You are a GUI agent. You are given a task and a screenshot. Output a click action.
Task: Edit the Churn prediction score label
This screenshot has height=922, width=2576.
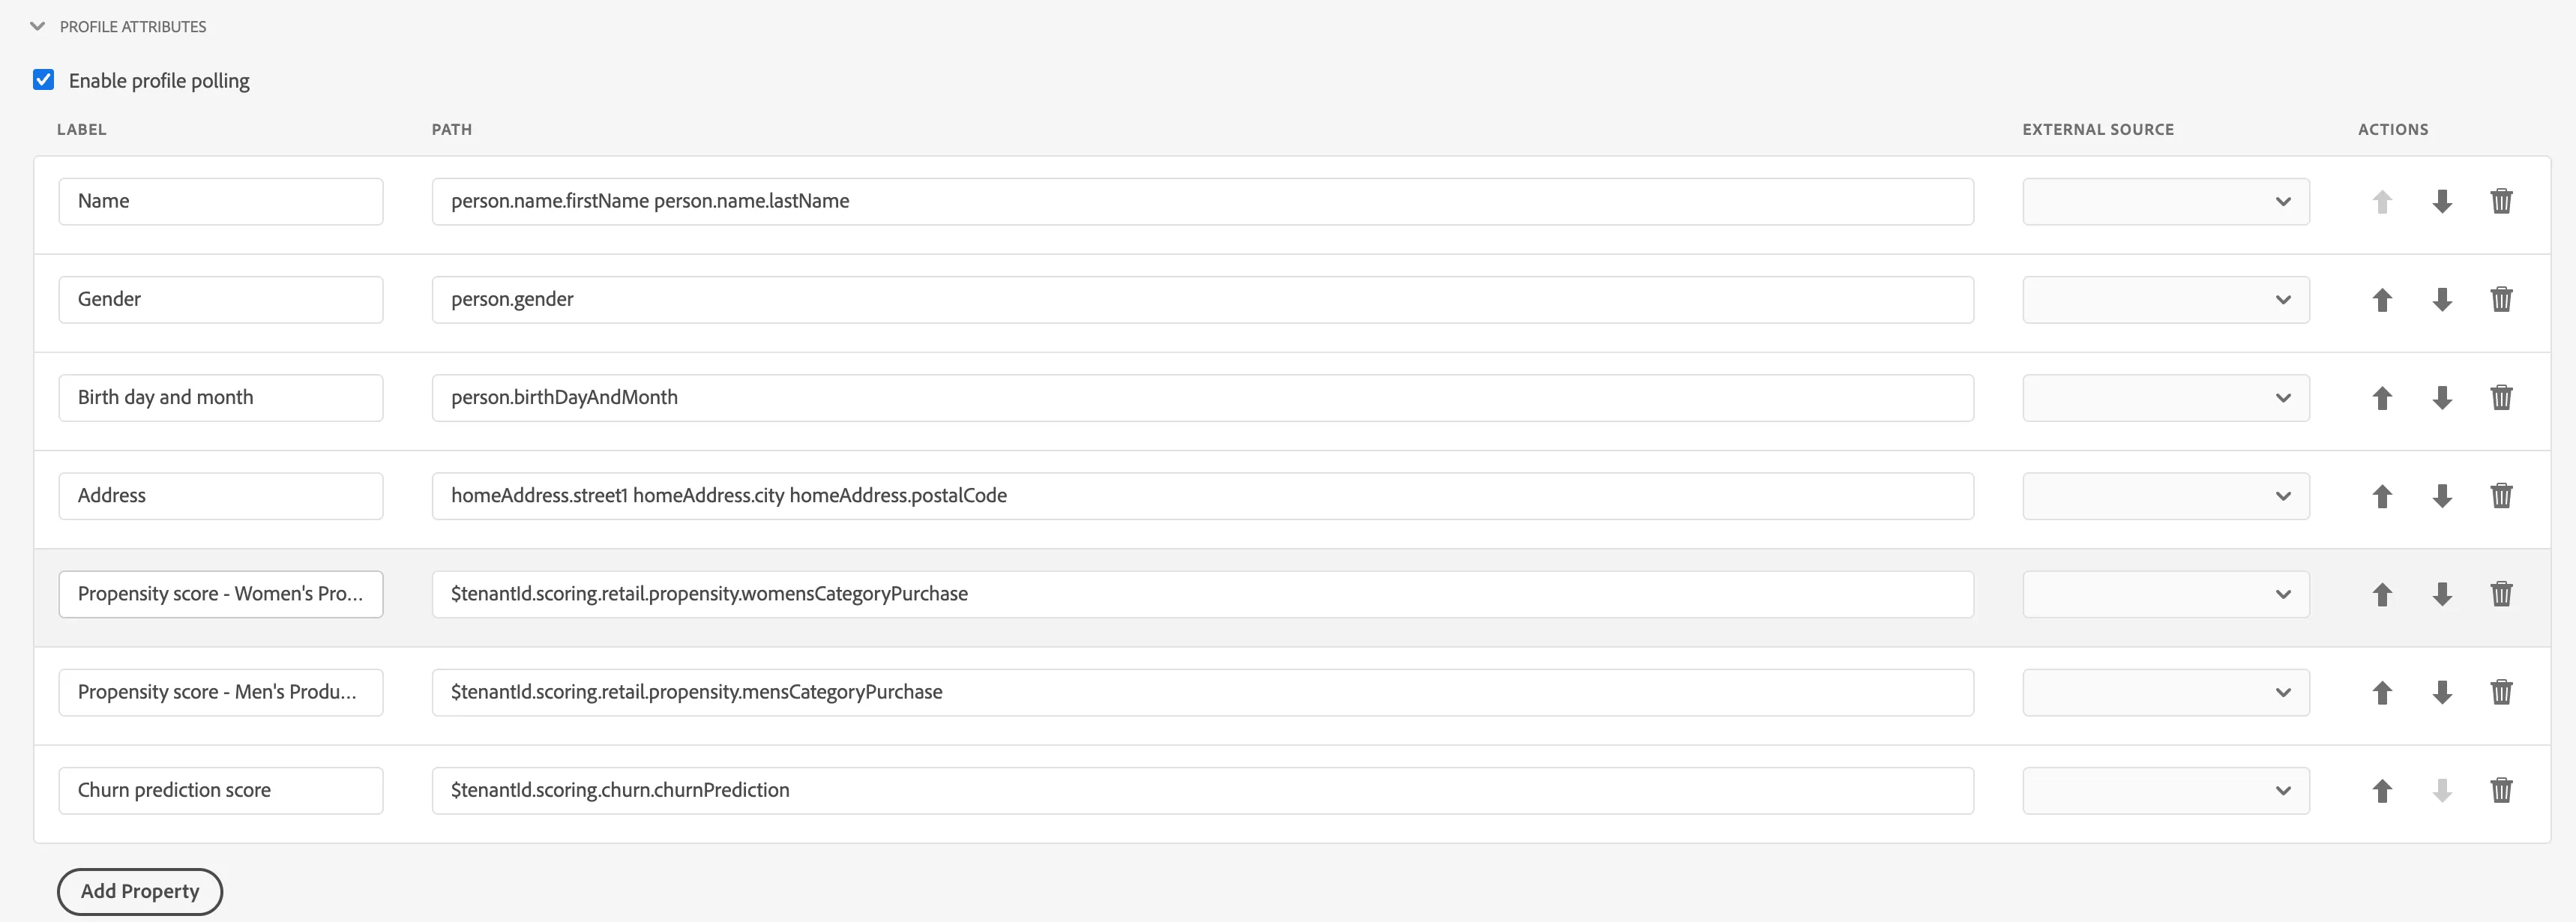coord(221,790)
